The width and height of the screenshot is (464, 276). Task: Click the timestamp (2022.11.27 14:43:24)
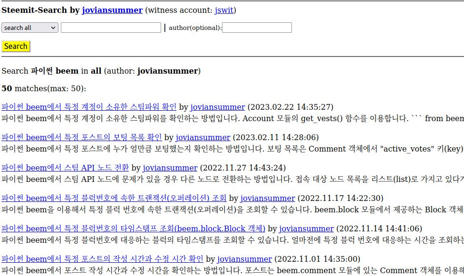(x=243, y=168)
